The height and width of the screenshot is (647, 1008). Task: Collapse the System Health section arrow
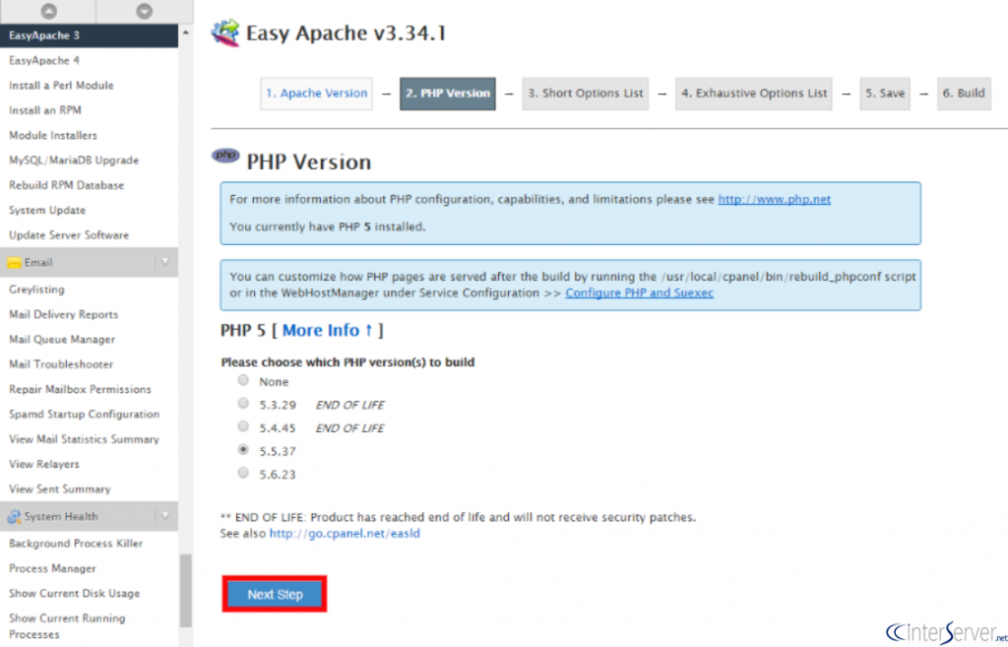pyautogui.click(x=165, y=516)
